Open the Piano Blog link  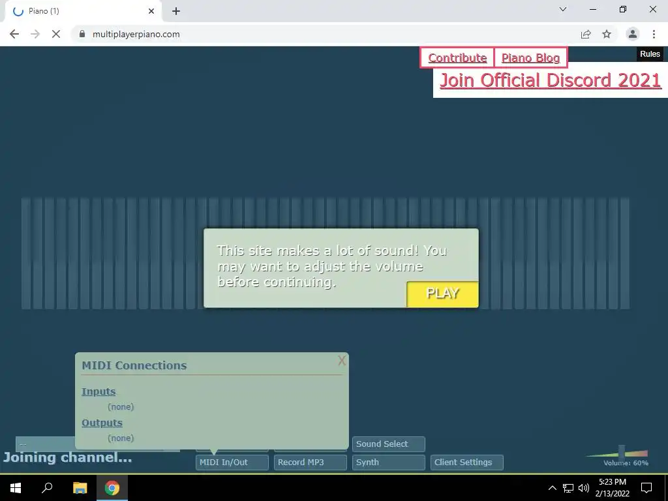click(x=530, y=58)
